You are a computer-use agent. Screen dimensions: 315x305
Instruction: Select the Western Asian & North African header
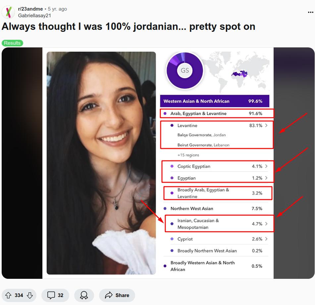click(215, 101)
